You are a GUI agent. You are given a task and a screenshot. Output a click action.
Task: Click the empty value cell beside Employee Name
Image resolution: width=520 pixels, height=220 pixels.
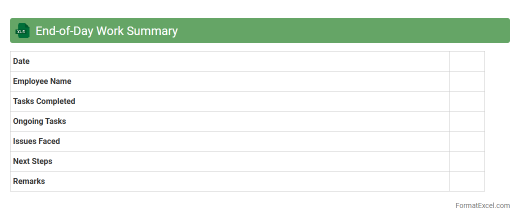[466, 81]
